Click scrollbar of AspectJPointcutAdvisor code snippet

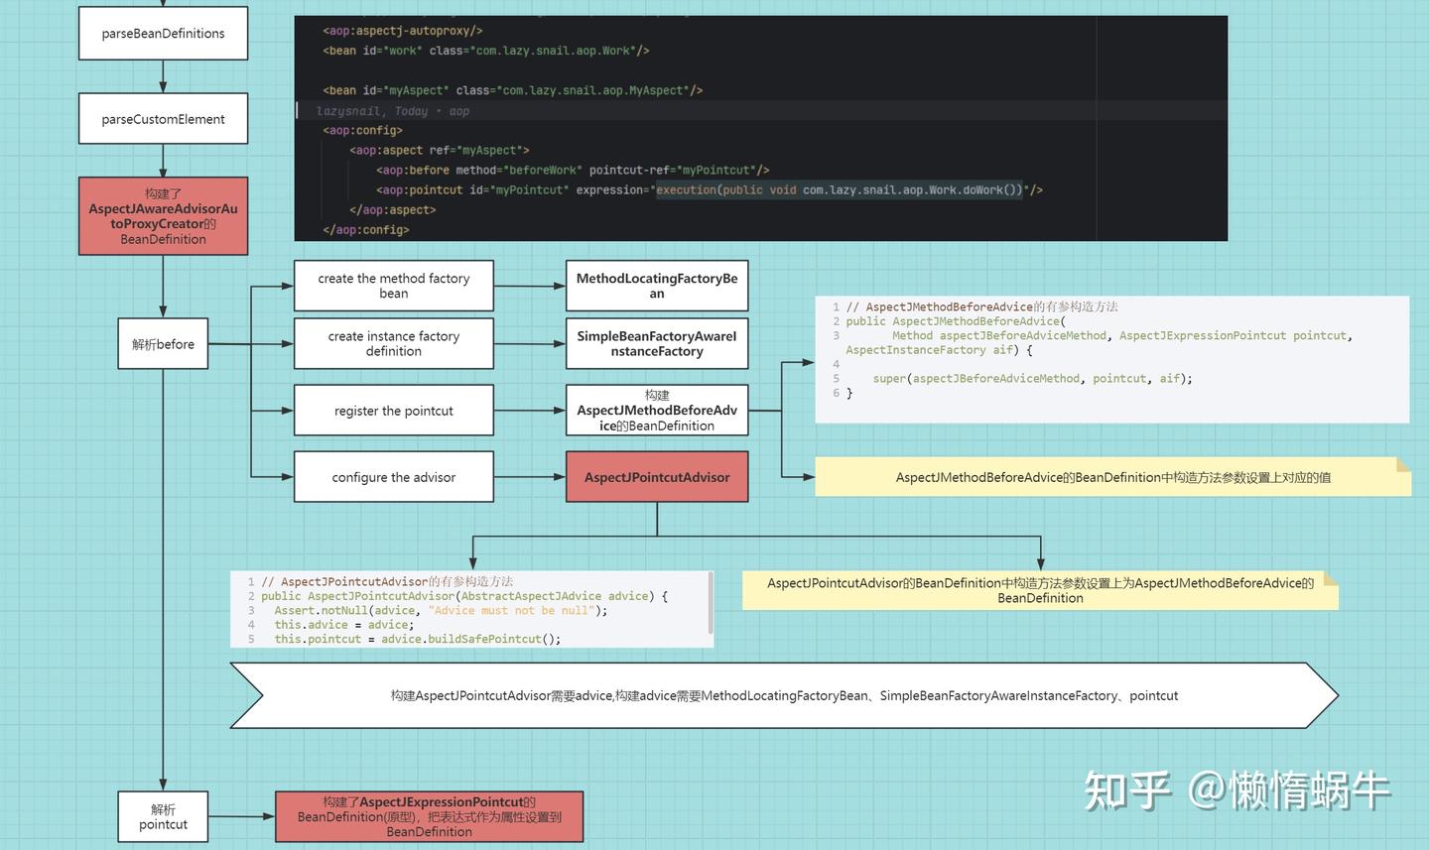[711, 603]
